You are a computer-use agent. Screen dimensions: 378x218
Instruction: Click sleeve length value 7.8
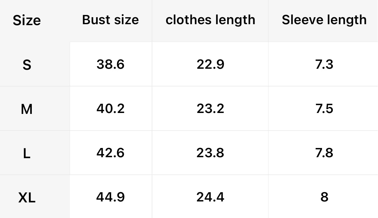324,153
